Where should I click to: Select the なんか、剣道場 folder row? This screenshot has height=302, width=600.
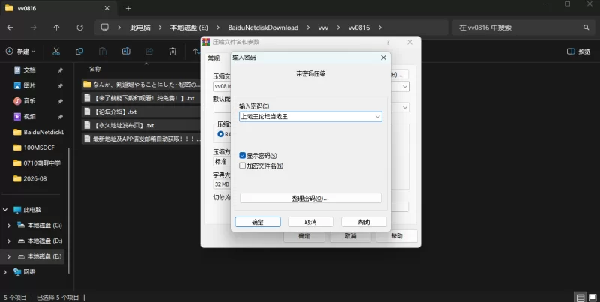pyautogui.click(x=141, y=85)
